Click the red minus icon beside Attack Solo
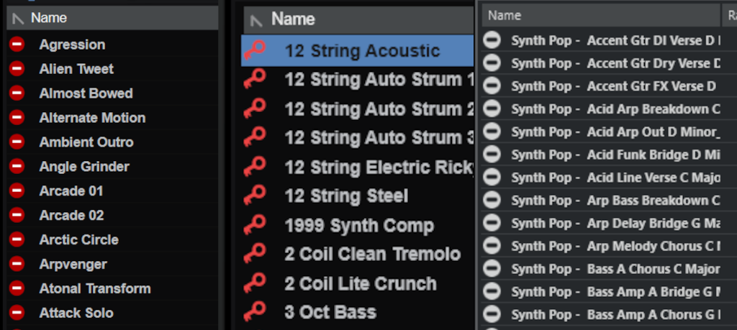 click(x=17, y=313)
